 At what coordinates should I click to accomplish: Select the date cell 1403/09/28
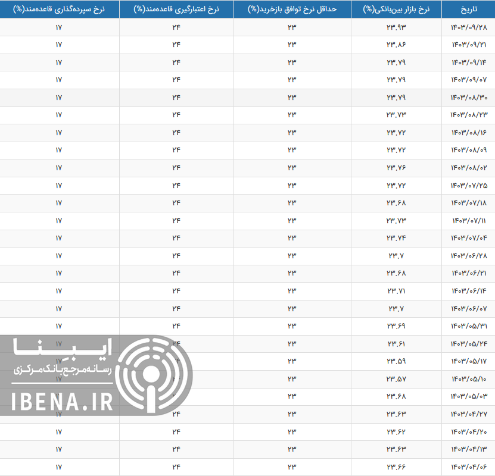pyautogui.click(x=468, y=28)
